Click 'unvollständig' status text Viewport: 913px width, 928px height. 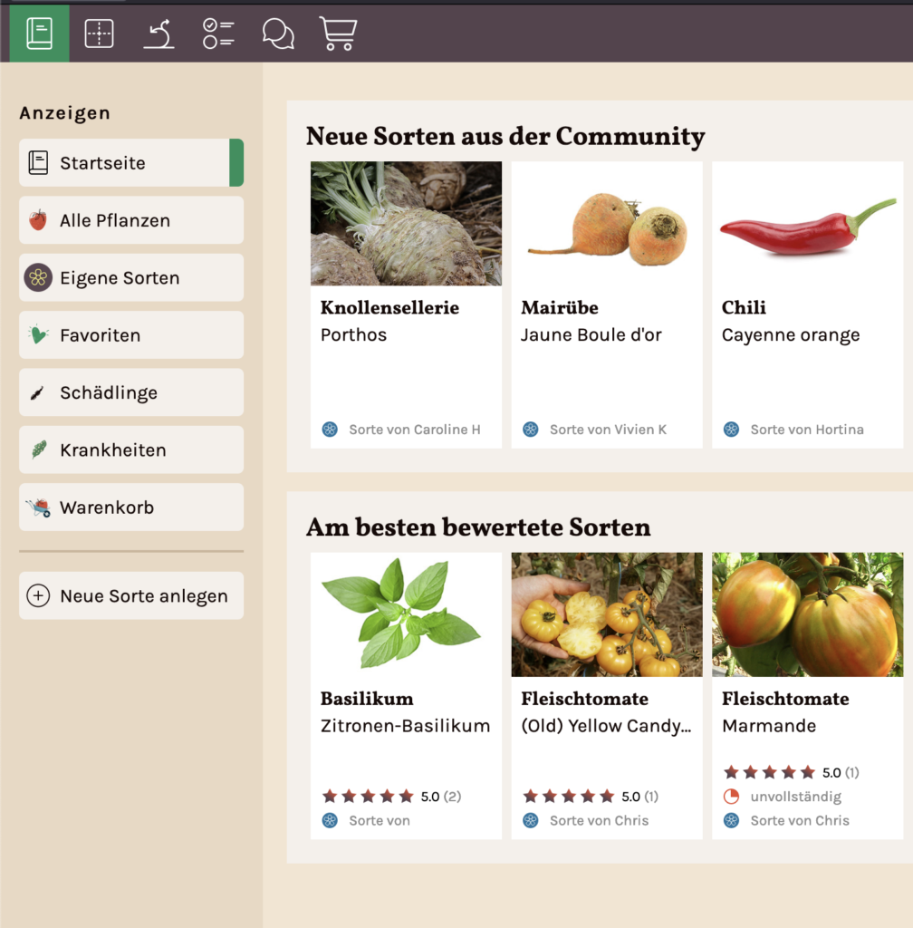796,797
